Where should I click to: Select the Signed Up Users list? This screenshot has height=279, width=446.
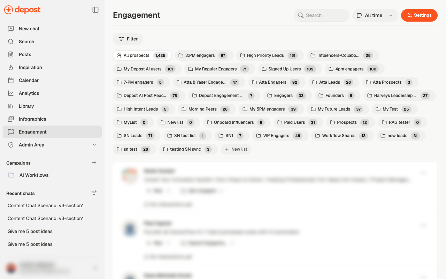click(290, 69)
